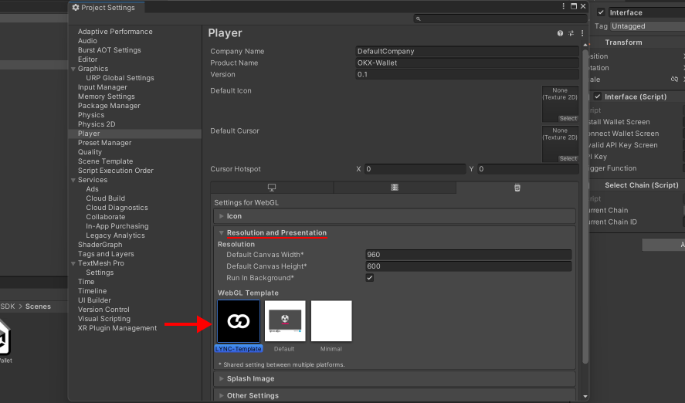Open Player presets slider icon
This screenshot has width=685, height=403.
pyautogui.click(x=571, y=33)
